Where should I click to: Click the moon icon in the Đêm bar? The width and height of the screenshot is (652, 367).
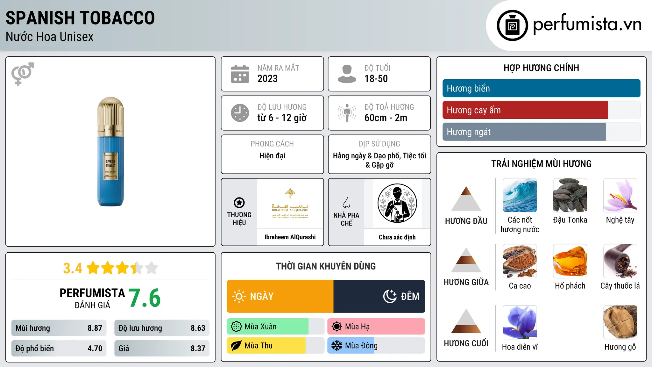click(390, 296)
